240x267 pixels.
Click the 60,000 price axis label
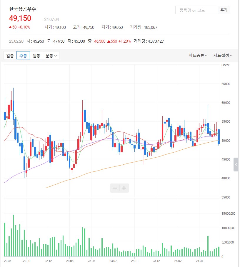[x=227, y=103]
